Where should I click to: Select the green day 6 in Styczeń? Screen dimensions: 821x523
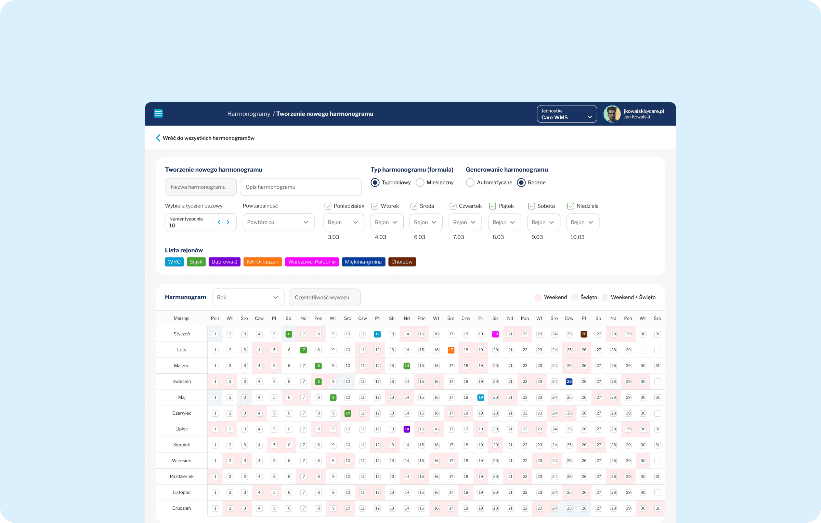(x=289, y=334)
